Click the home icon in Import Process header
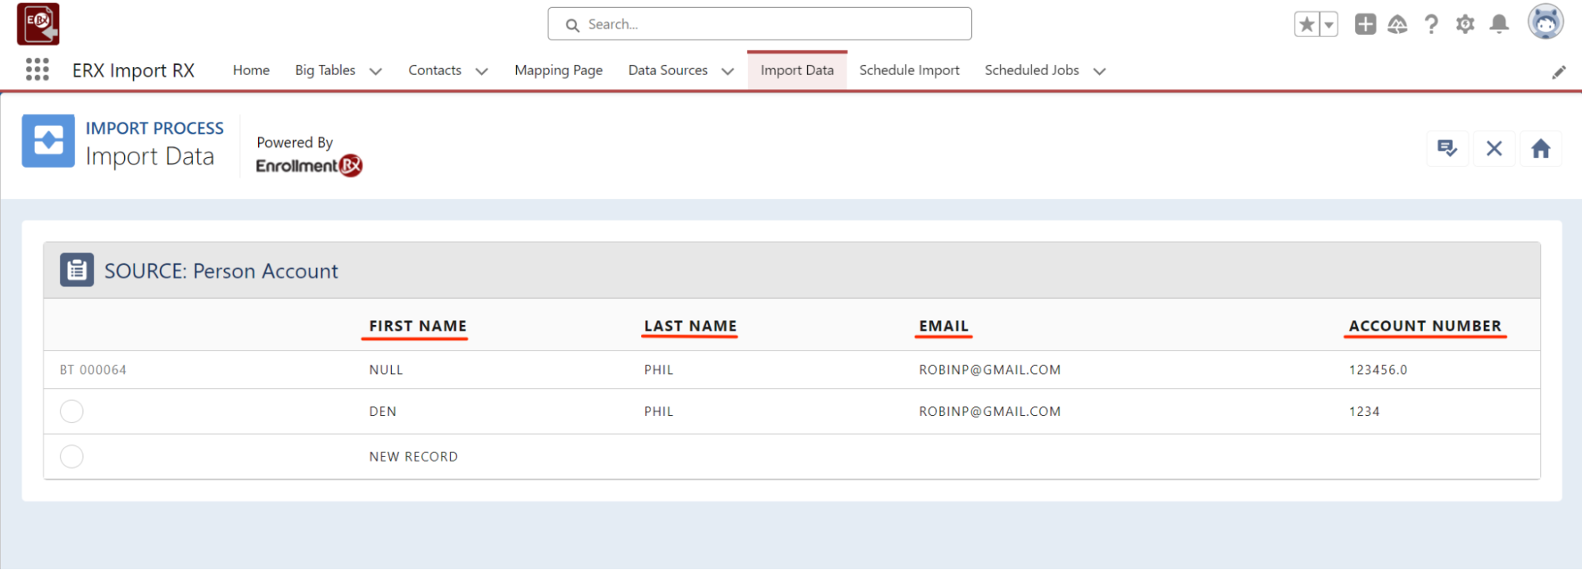The width and height of the screenshot is (1582, 570). pos(1540,149)
